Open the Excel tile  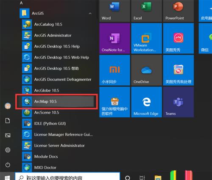pos(147,11)
